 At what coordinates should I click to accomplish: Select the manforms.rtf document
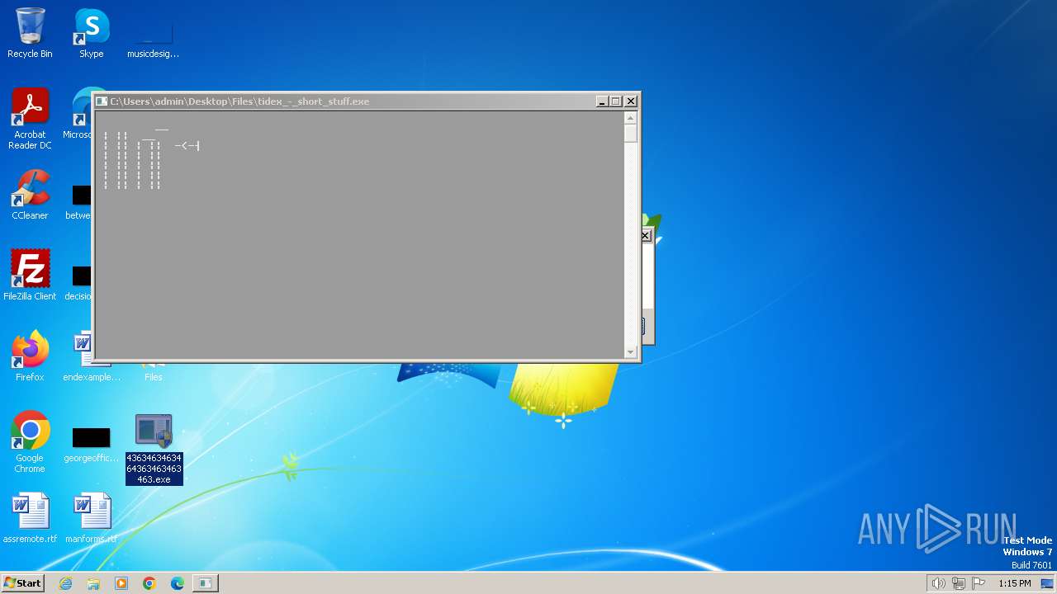pyautogui.click(x=91, y=518)
